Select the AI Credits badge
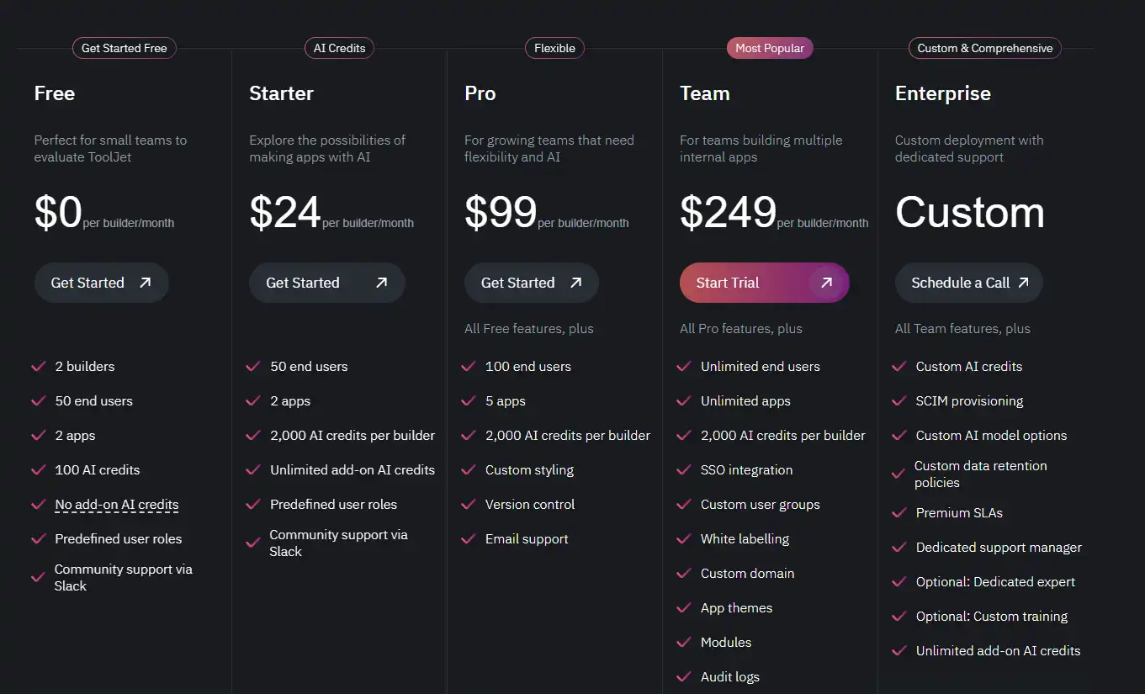This screenshot has width=1145, height=694. (339, 48)
